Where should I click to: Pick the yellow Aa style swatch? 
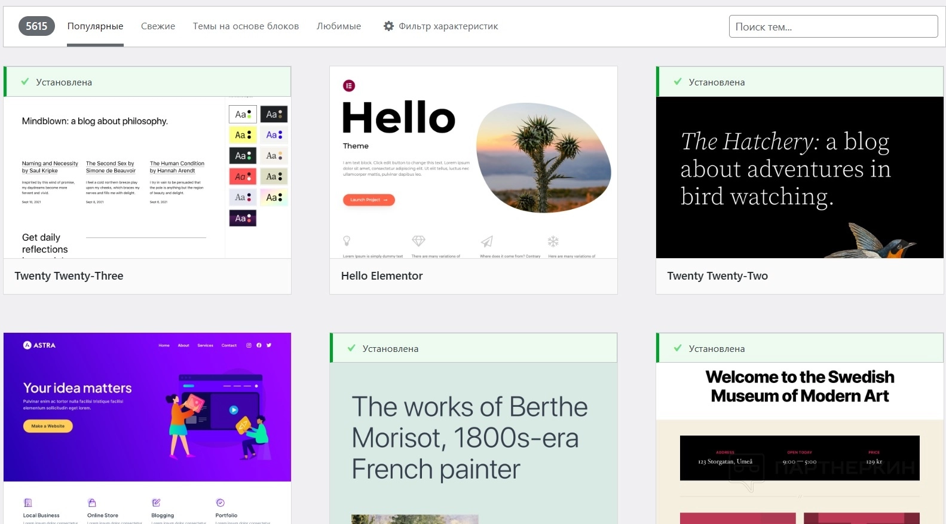point(243,135)
